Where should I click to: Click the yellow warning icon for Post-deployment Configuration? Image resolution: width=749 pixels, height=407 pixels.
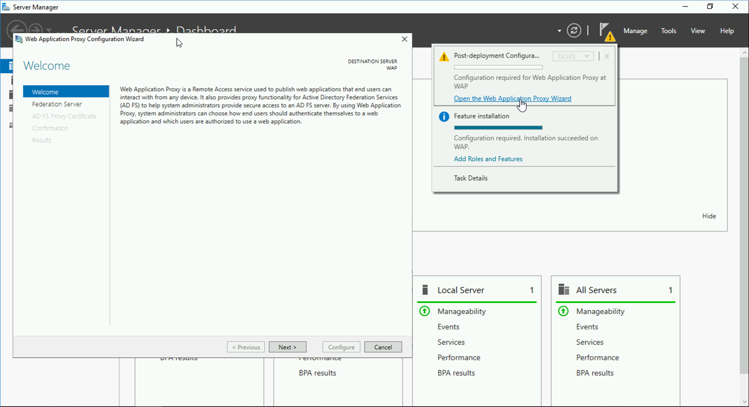coord(444,57)
